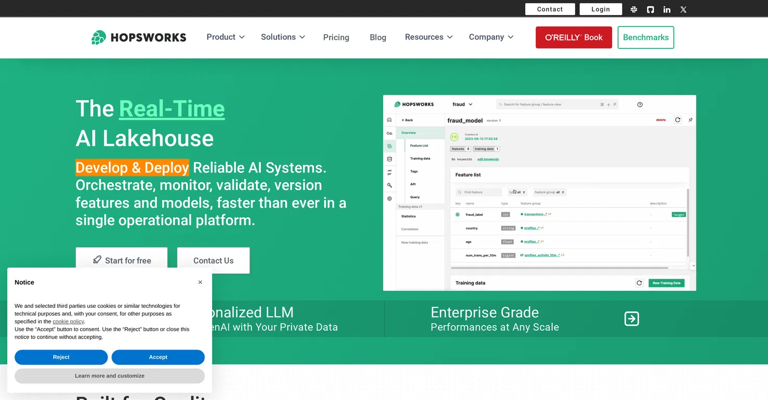Click the home icon in product screenshot sidebar

[389, 120]
